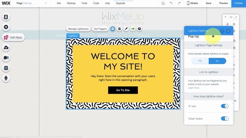
Task: Toggle the 'X' icon switch
Action: click(225, 106)
